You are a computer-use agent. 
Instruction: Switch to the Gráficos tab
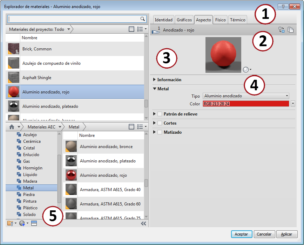pyautogui.click(x=184, y=20)
